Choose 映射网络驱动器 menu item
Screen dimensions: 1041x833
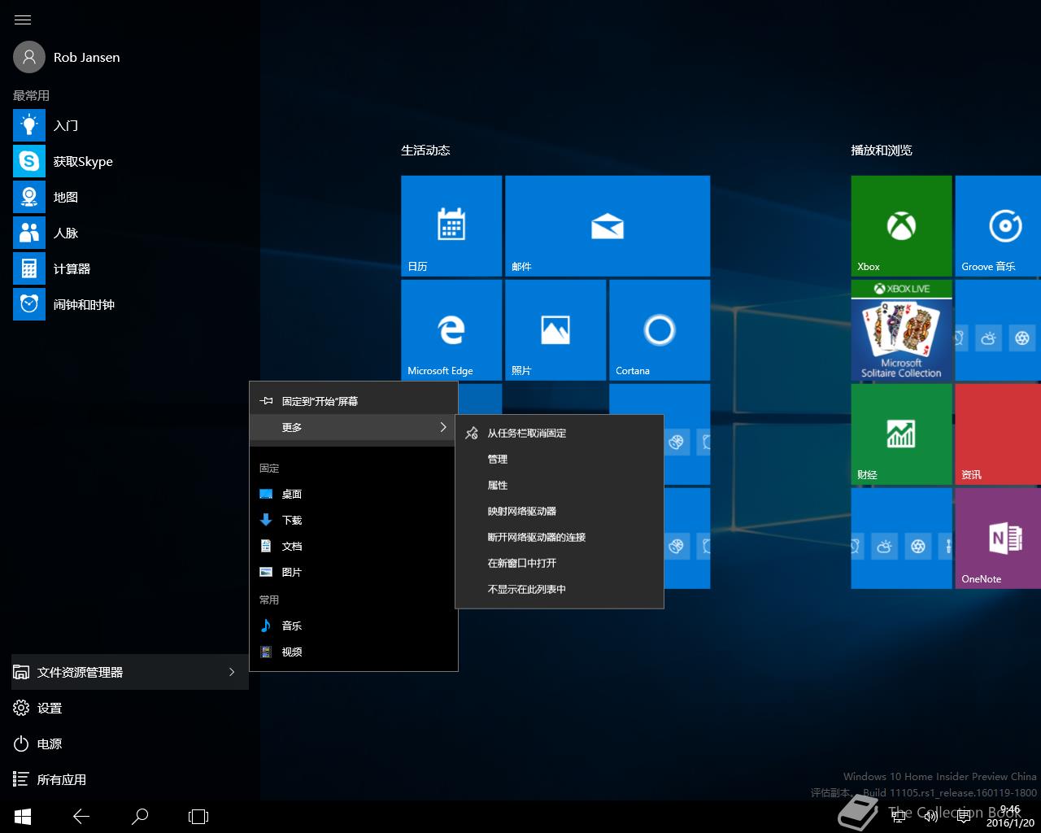[560, 511]
